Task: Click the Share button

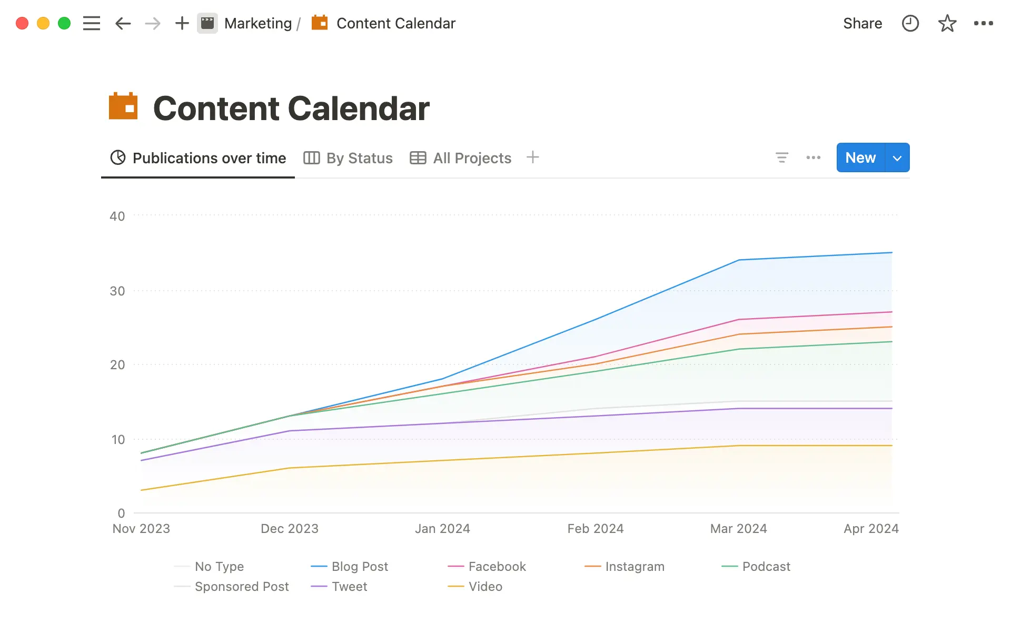Action: pyautogui.click(x=863, y=23)
